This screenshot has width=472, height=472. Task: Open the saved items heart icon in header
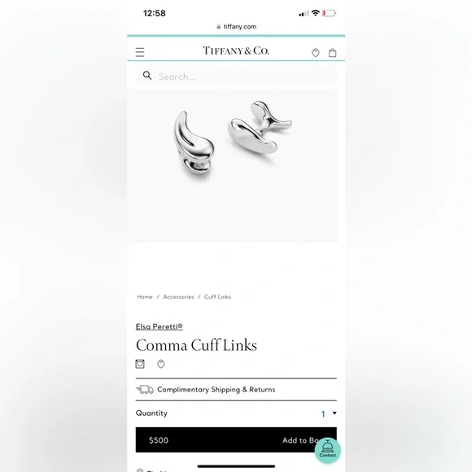point(315,53)
